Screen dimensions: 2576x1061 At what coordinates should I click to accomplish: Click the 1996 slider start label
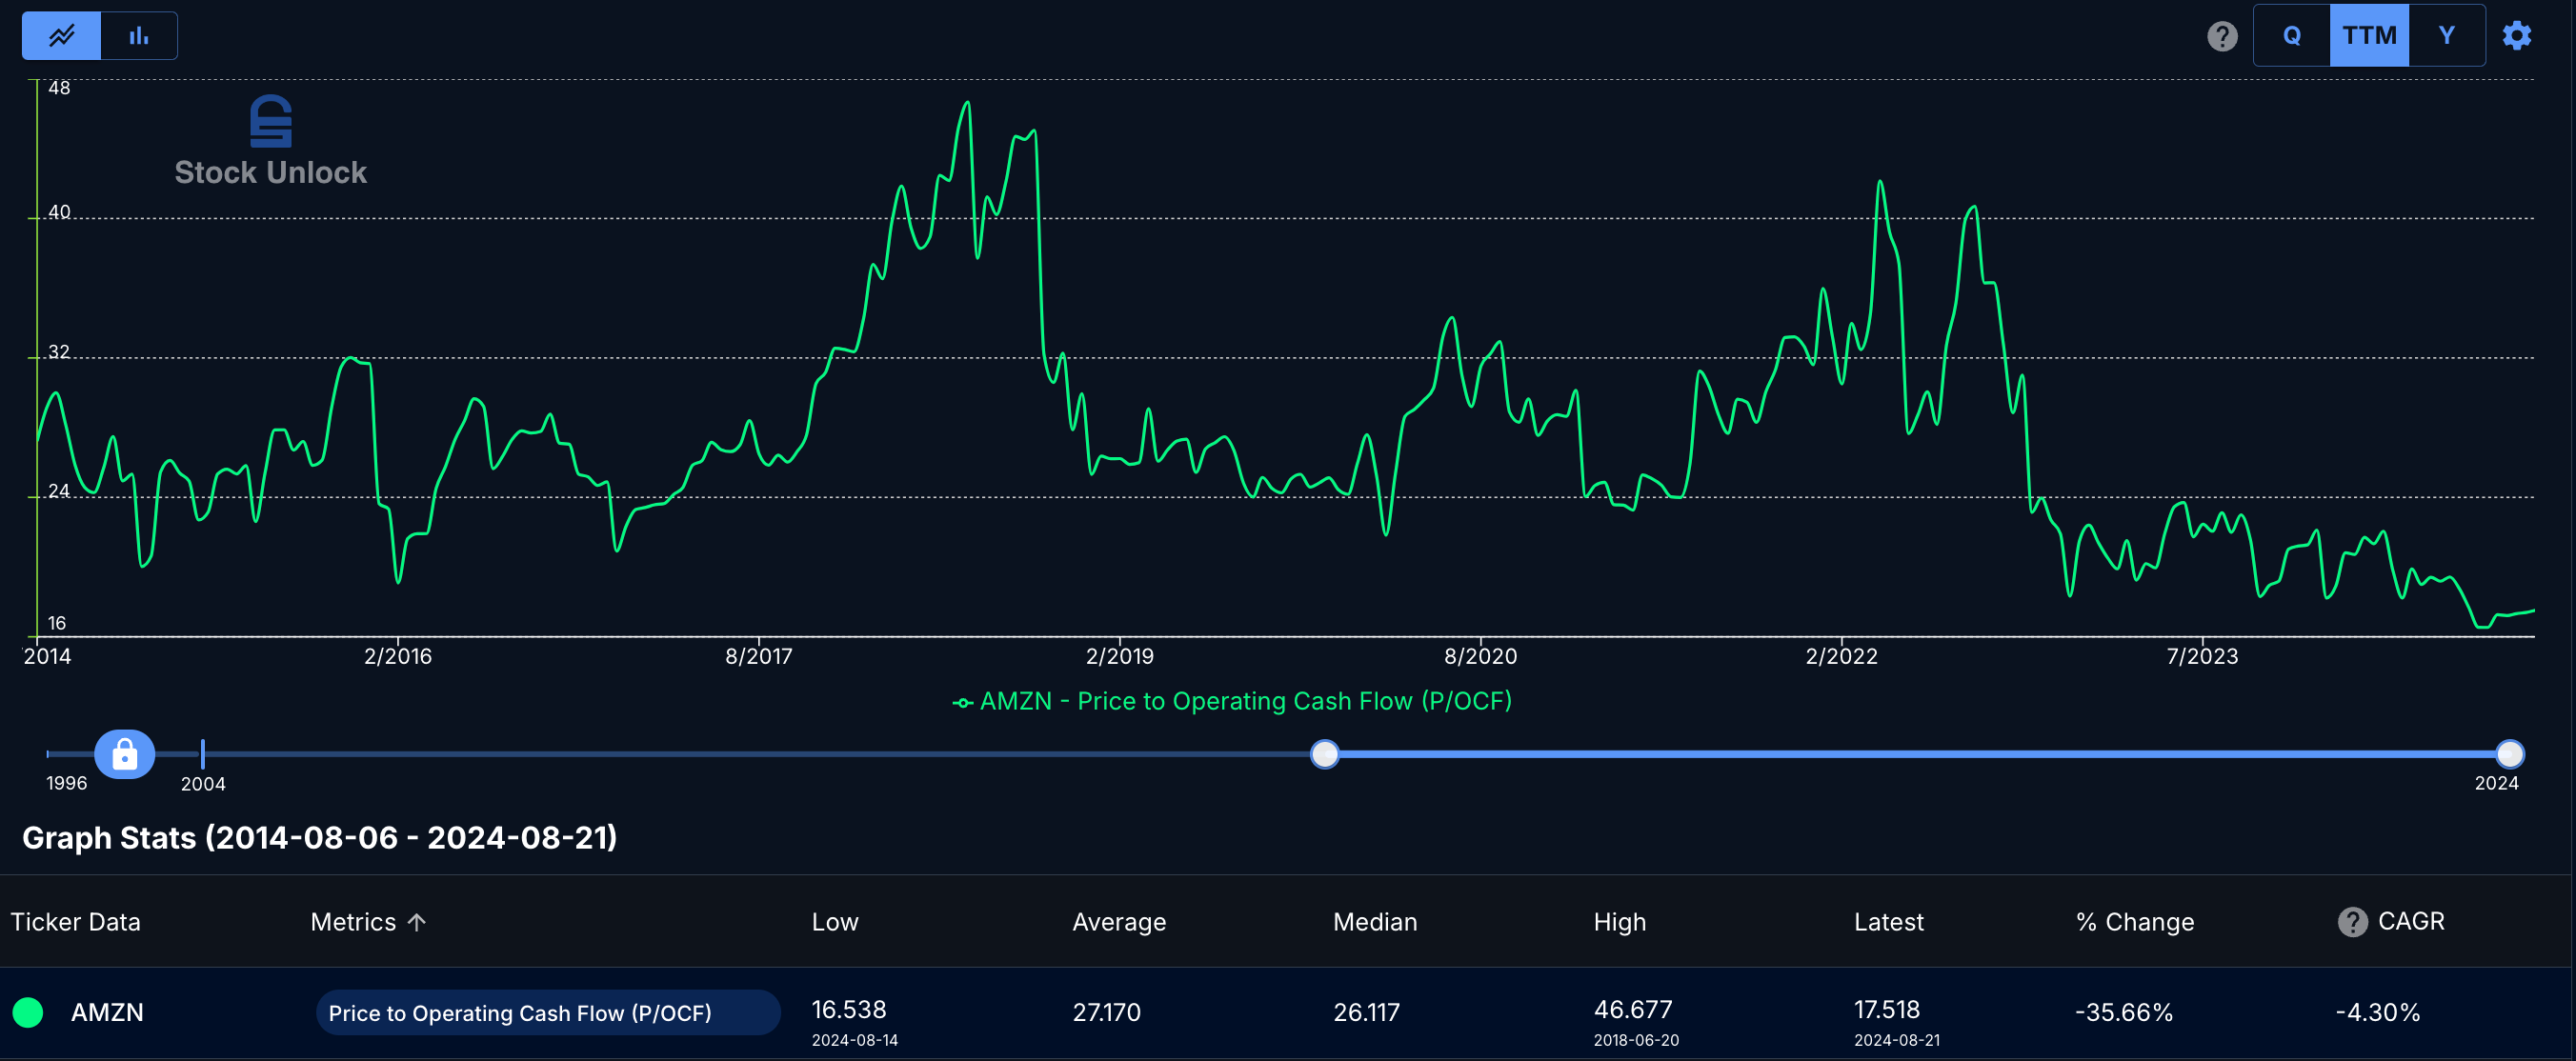coord(67,783)
